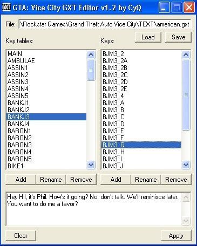The height and width of the screenshot is (246, 197).
Task: Remove the selected key in Keys list
Action: [x=176, y=180]
